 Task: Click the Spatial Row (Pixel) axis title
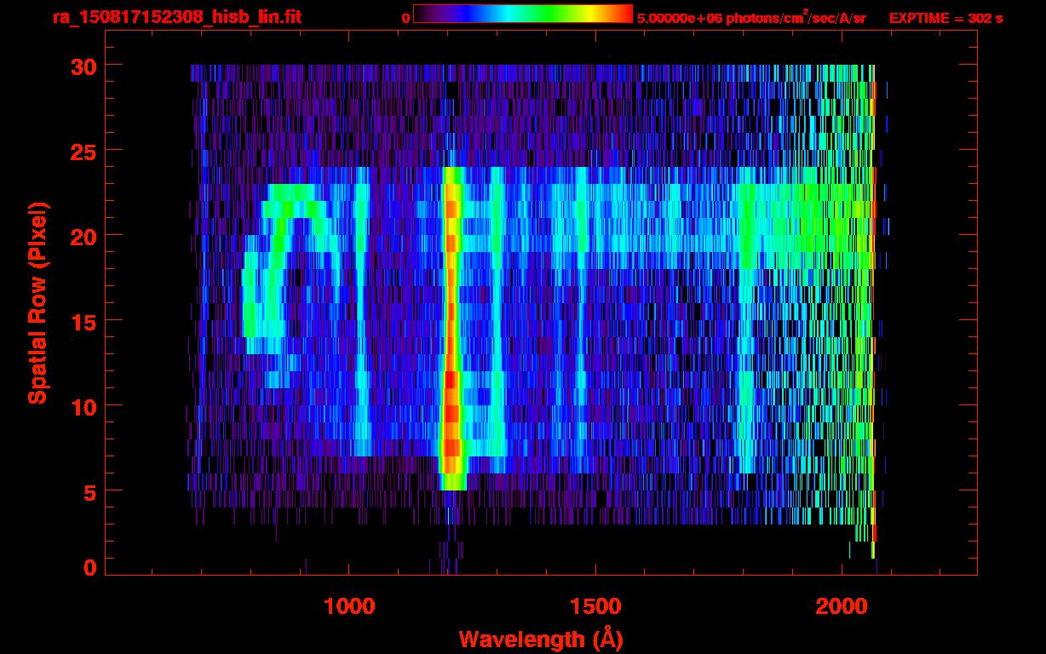(37, 302)
